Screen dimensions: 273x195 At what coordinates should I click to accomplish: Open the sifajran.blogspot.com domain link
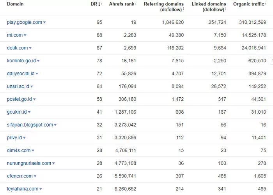coord(30,125)
